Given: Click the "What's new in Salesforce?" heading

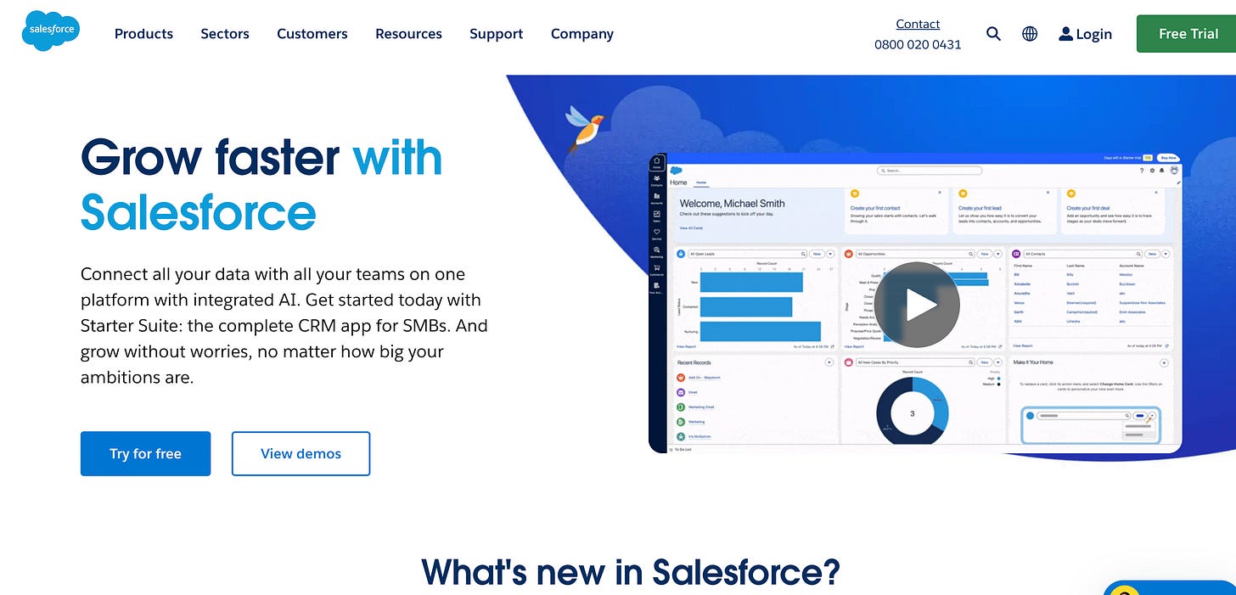Looking at the screenshot, I should (x=631, y=572).
